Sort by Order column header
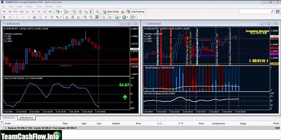This screenshot has width=281, height=140. (x=8, y=124)
